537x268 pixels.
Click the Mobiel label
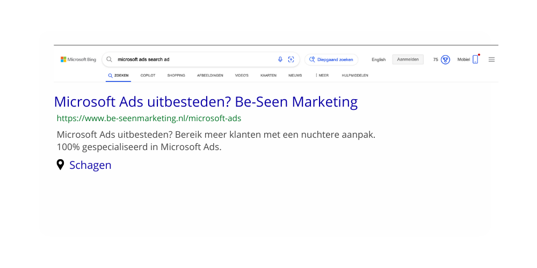point(464,59)
